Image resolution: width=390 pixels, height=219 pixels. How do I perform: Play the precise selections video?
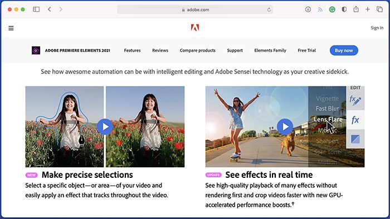[x=105, y=127]
